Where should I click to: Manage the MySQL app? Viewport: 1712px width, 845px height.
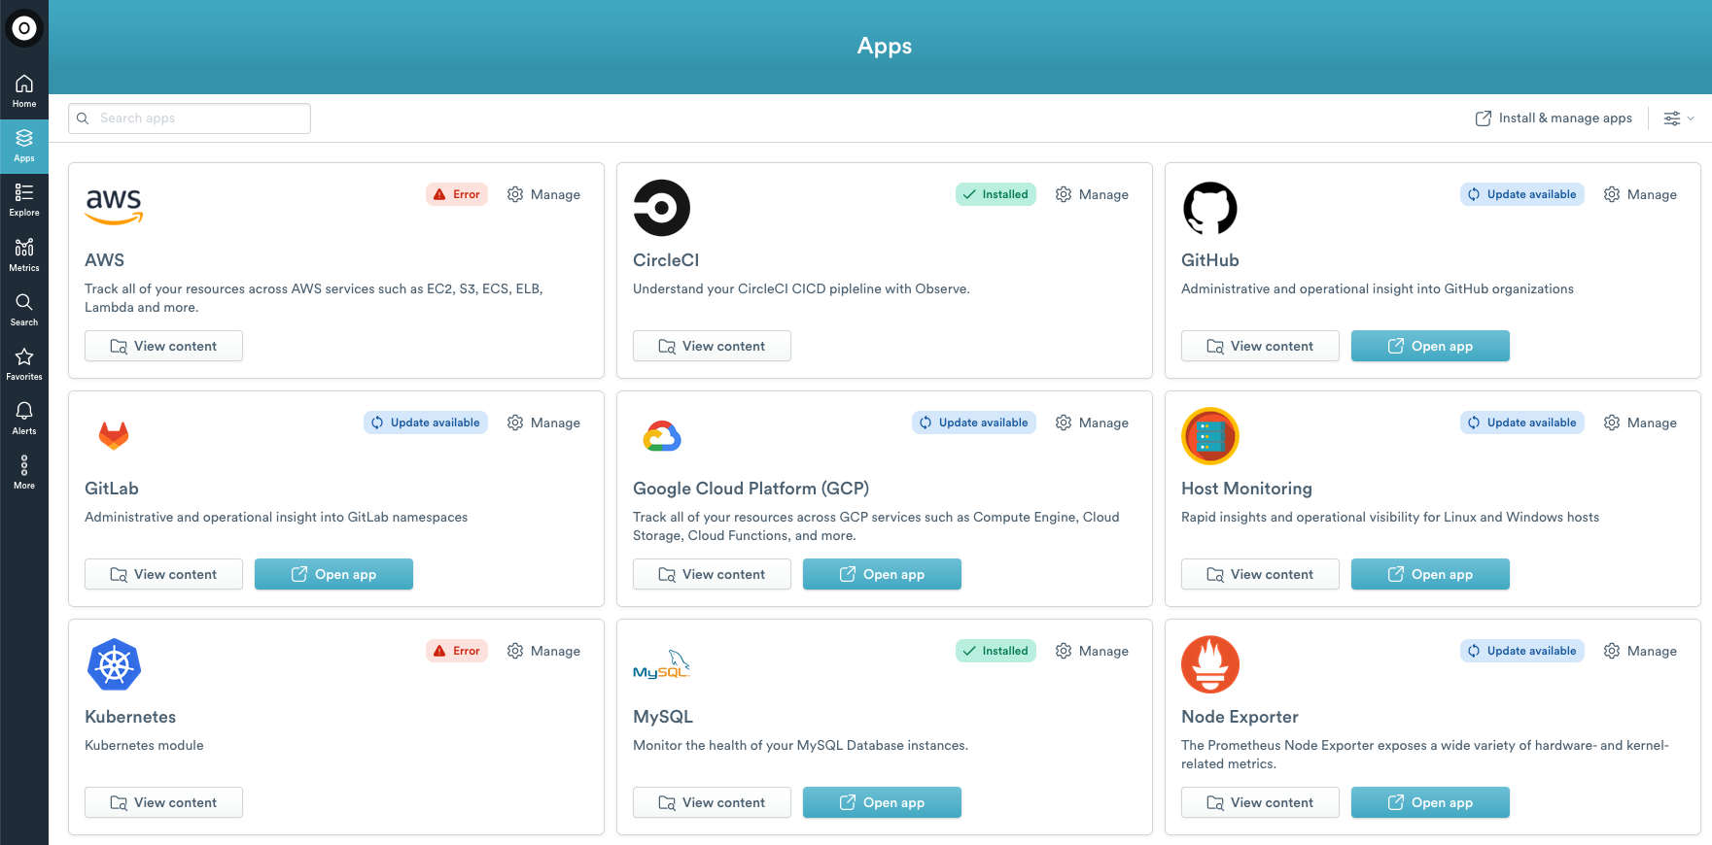[1092, 651]
